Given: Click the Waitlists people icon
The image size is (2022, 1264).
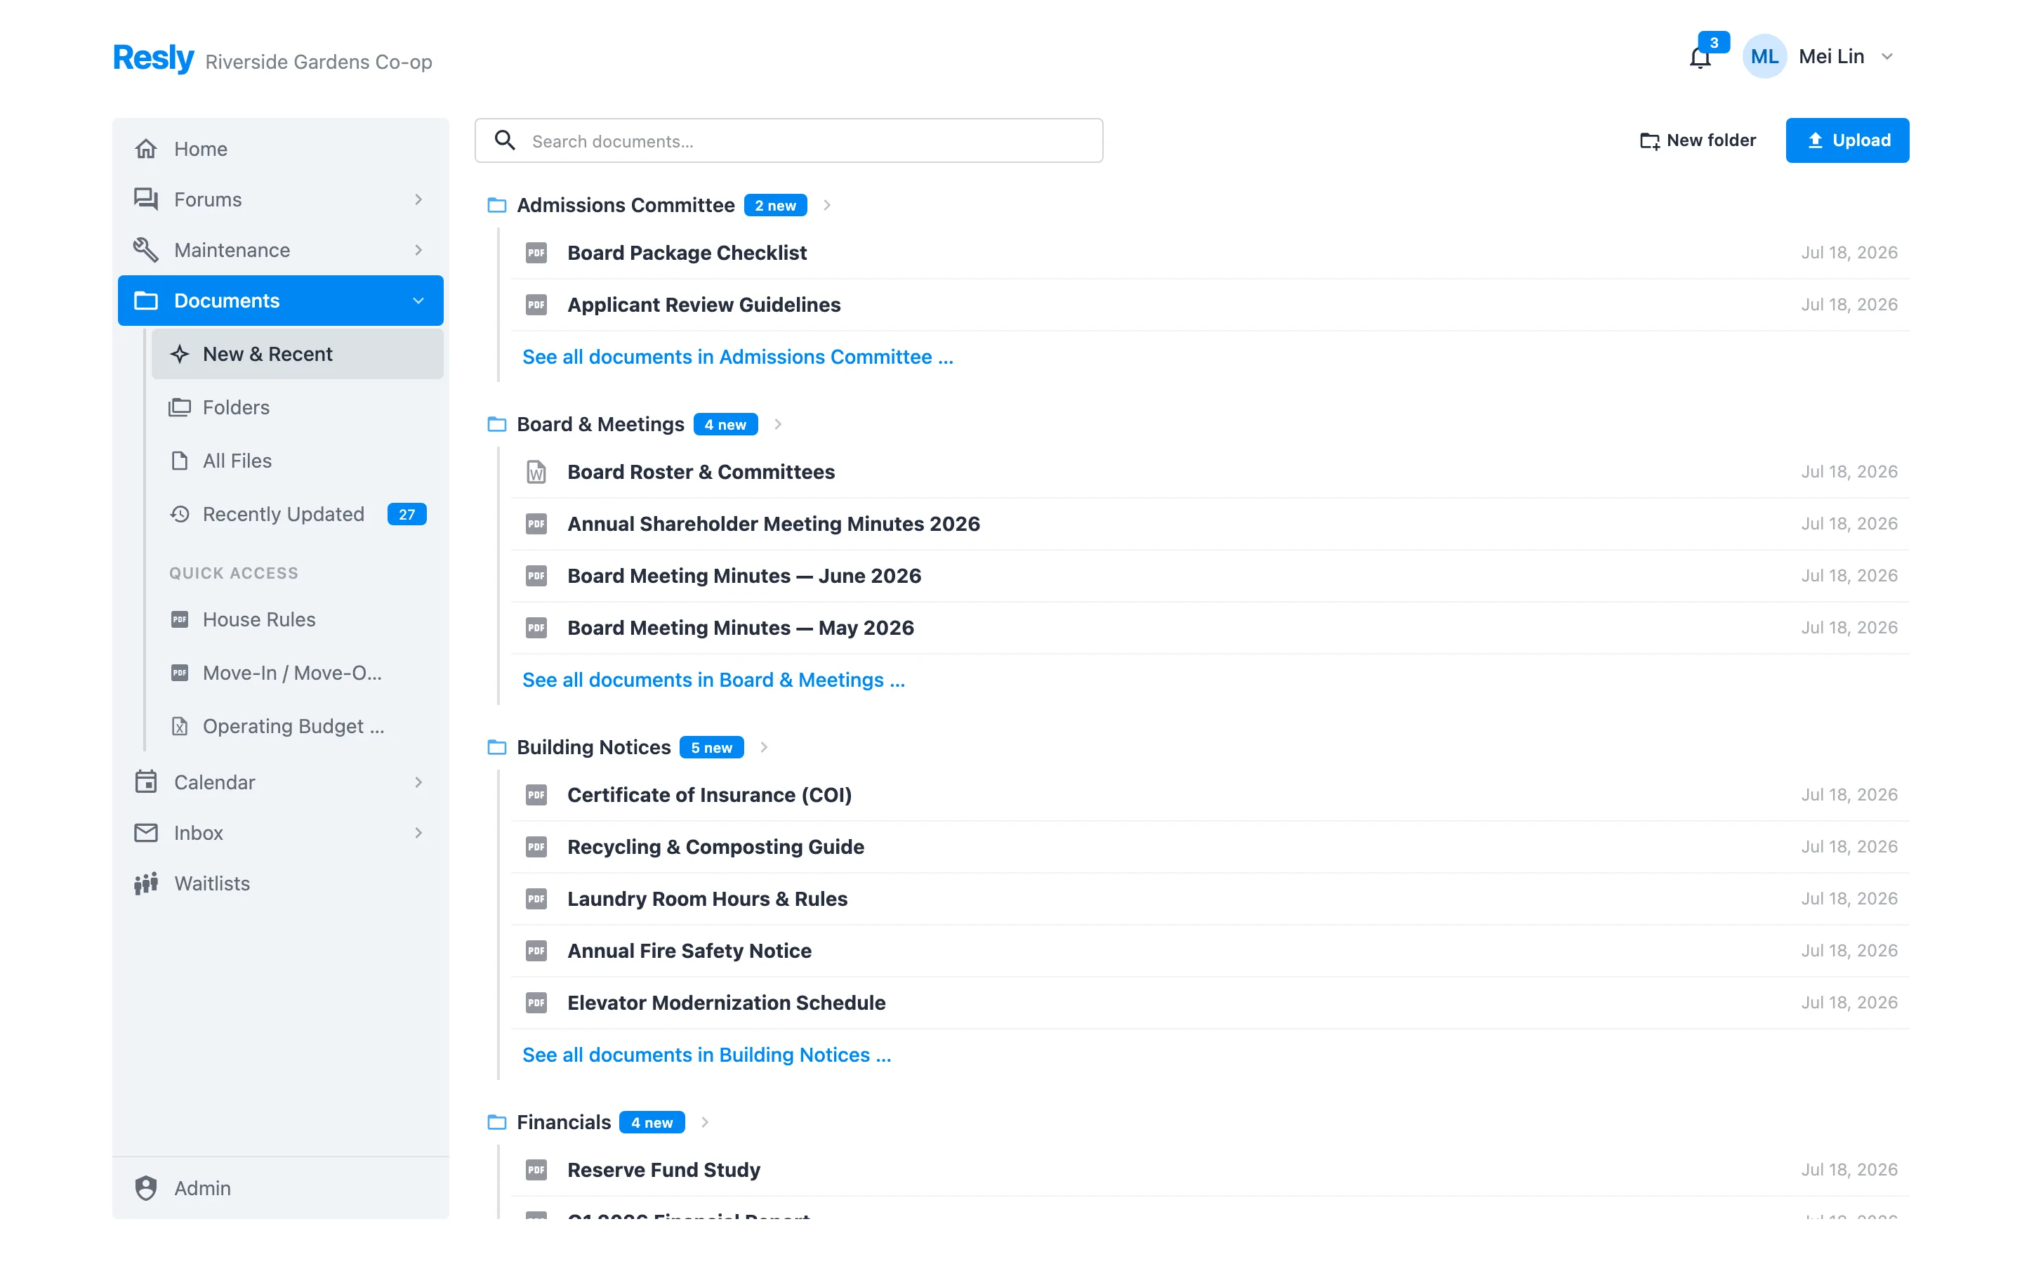Looking at the screenshot, I should click(146, 883).
